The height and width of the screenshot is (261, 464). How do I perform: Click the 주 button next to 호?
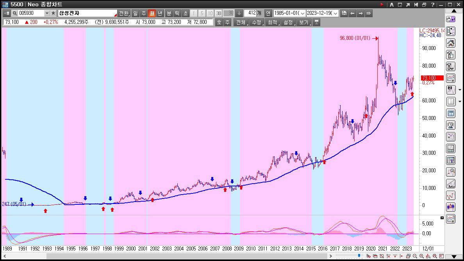click(x=227, y=23)
